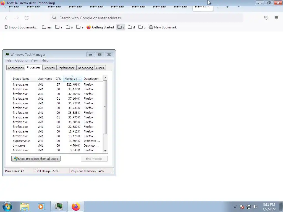Click the process list vertical scrollbar thumb
Image resolution: width=283 pixels, height=212 pixels.
click(105, 107)
